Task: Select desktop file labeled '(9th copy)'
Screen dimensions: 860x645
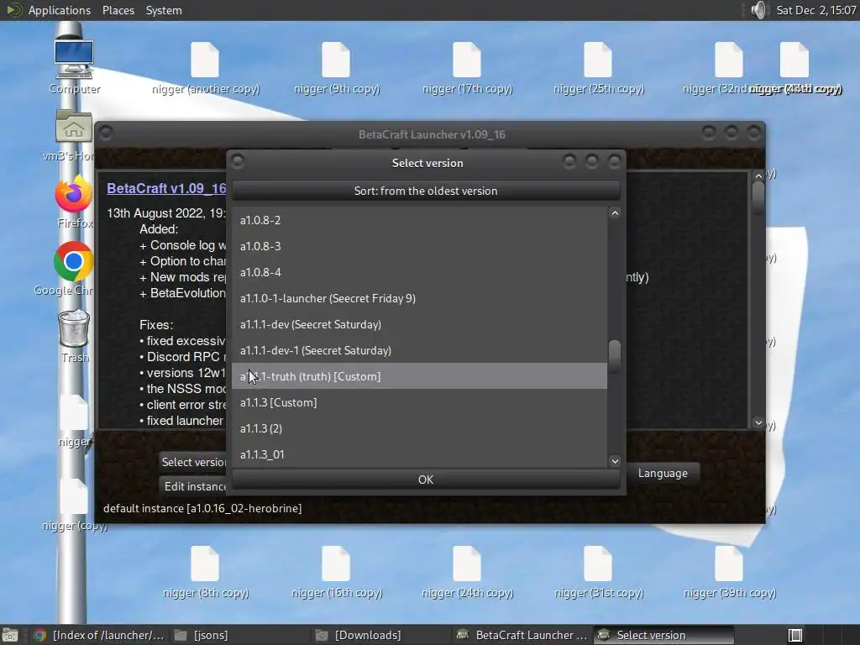Action: [x=336, y=67]
